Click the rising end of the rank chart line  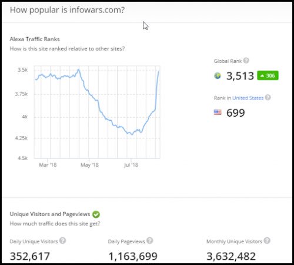[x=159, y=71]
